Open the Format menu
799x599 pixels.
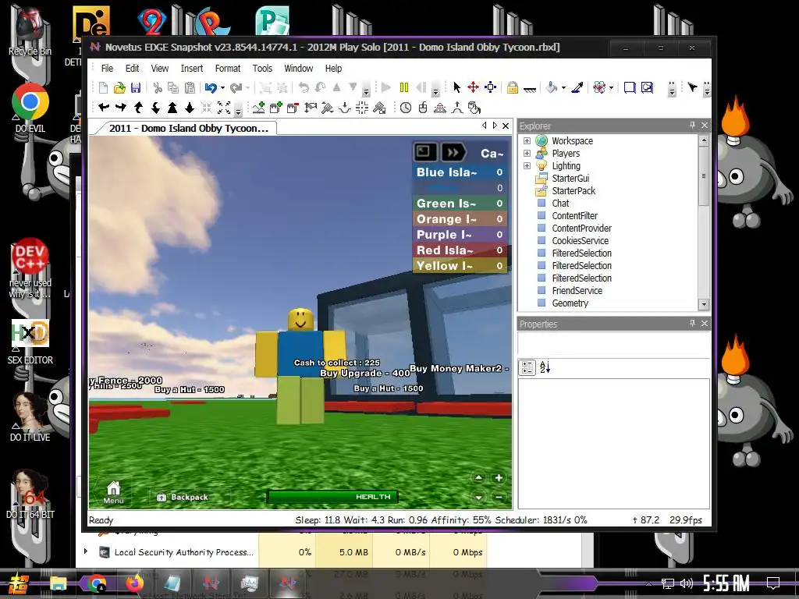tap(227, 69)
